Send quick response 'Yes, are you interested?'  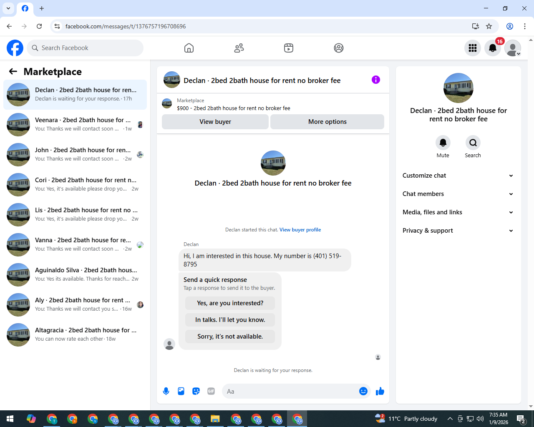click(230, 303)
